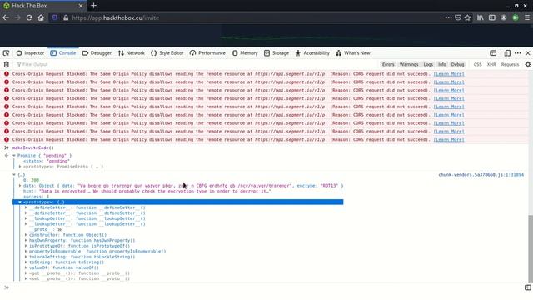533x300 pixels.
Task: Open the Storage tab
Action: point(276,53)
